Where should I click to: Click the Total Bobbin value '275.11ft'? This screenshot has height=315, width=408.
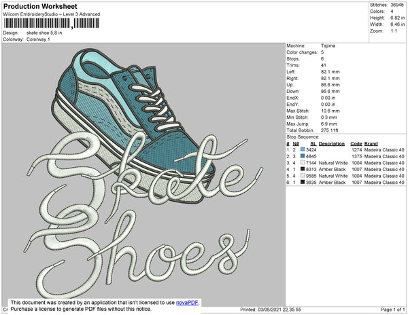tap(329, 130)
